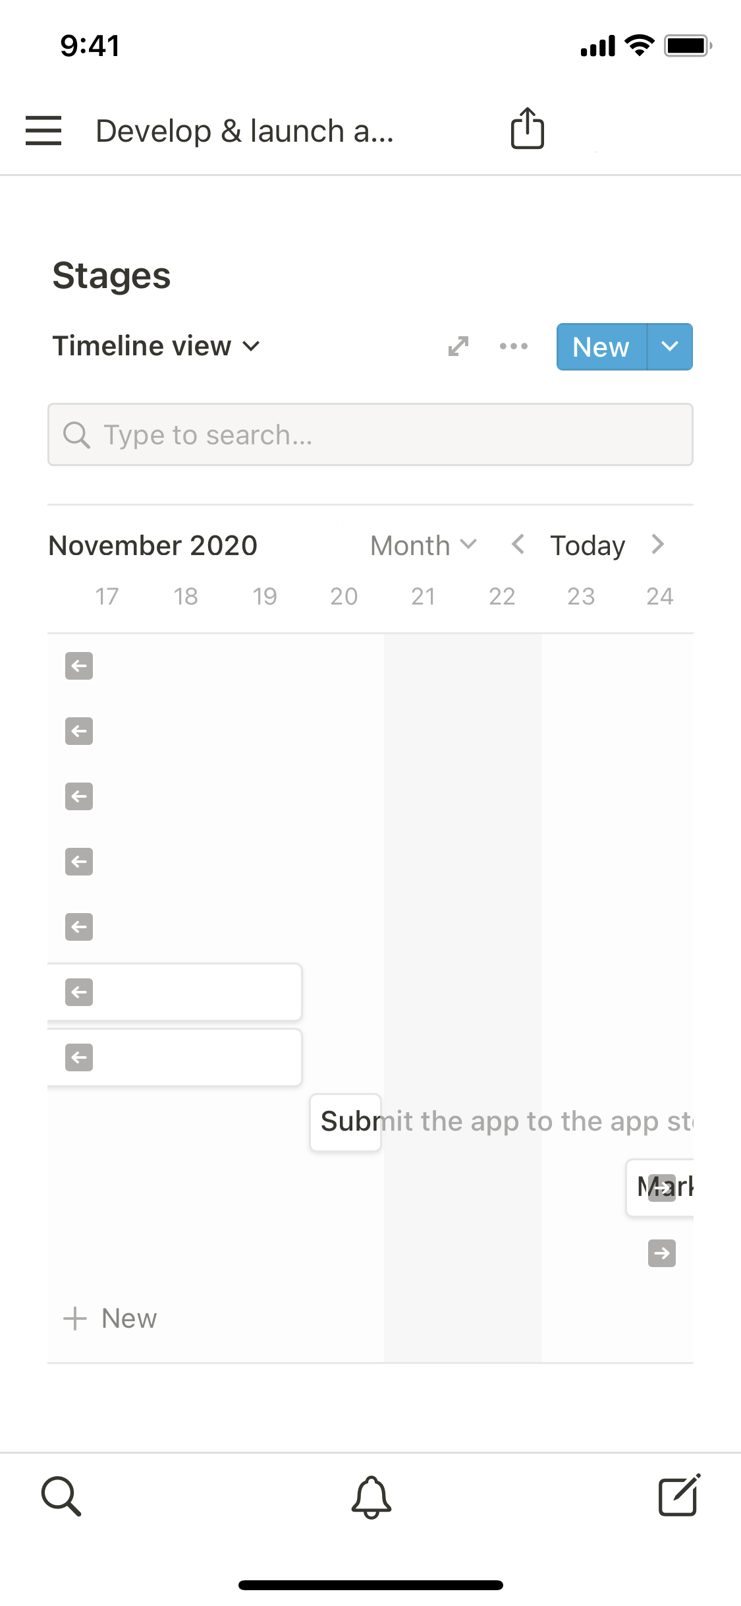This screenshot has height=1606, width=741.
Task: Open the three-dot database options menu
Action: tap(514, 346)
